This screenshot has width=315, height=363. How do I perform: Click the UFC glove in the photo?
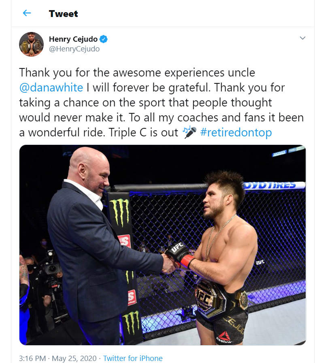coord(178,253)
